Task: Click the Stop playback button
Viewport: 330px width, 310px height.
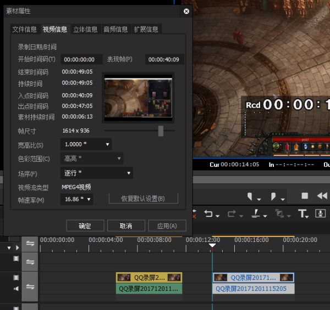Action: pos(305,196)
